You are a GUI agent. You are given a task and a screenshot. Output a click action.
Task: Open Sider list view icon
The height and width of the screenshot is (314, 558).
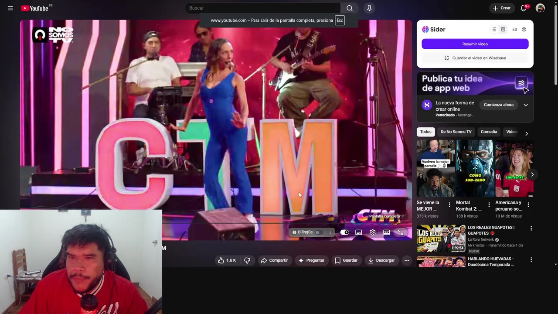494,29
